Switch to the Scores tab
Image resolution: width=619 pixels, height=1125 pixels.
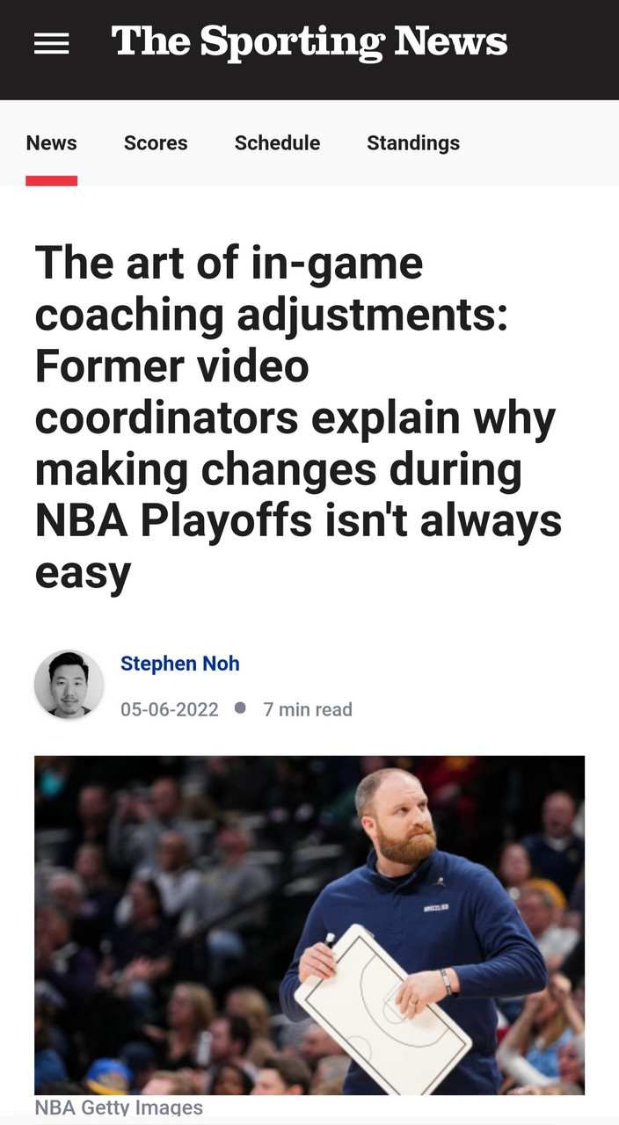pyautogui.click(x=156, y=142)
